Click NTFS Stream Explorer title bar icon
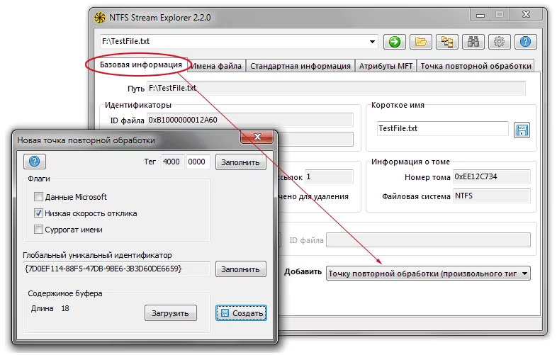The height and width of the screenshot is (355, 557). point(100,18)
